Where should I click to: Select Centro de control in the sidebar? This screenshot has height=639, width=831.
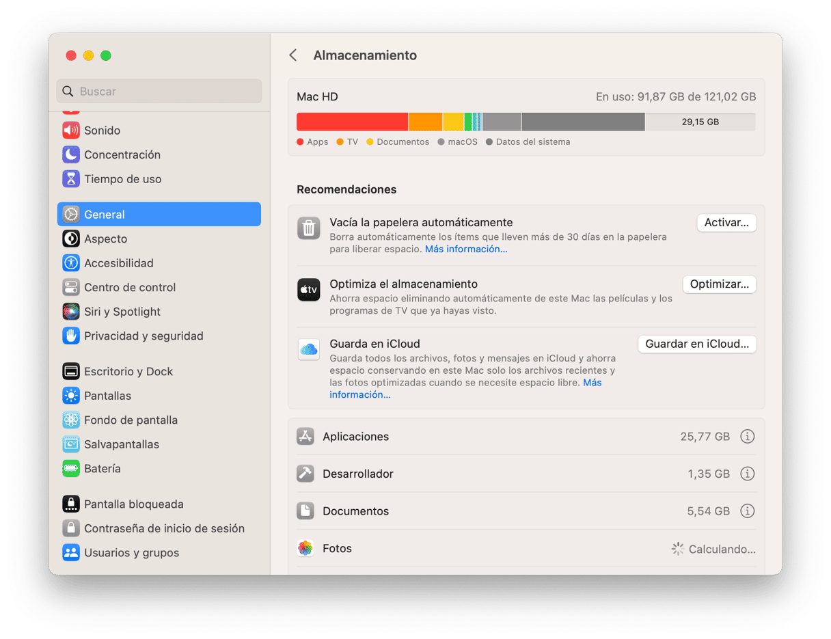pos(159,287)
